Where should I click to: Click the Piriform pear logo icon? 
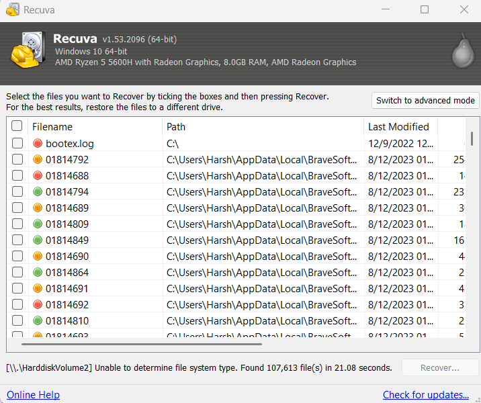462,52
